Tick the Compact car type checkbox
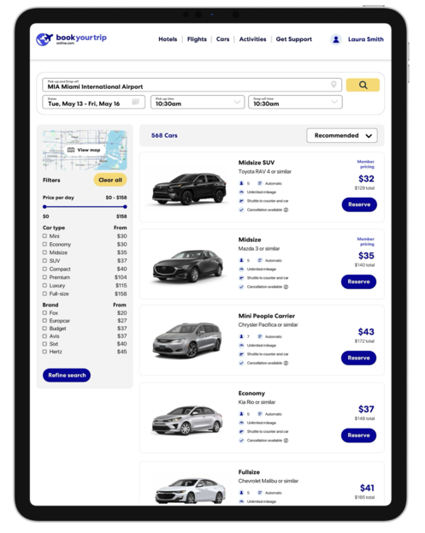The height and width of the screenshot is (533, 425). [44, 269]
